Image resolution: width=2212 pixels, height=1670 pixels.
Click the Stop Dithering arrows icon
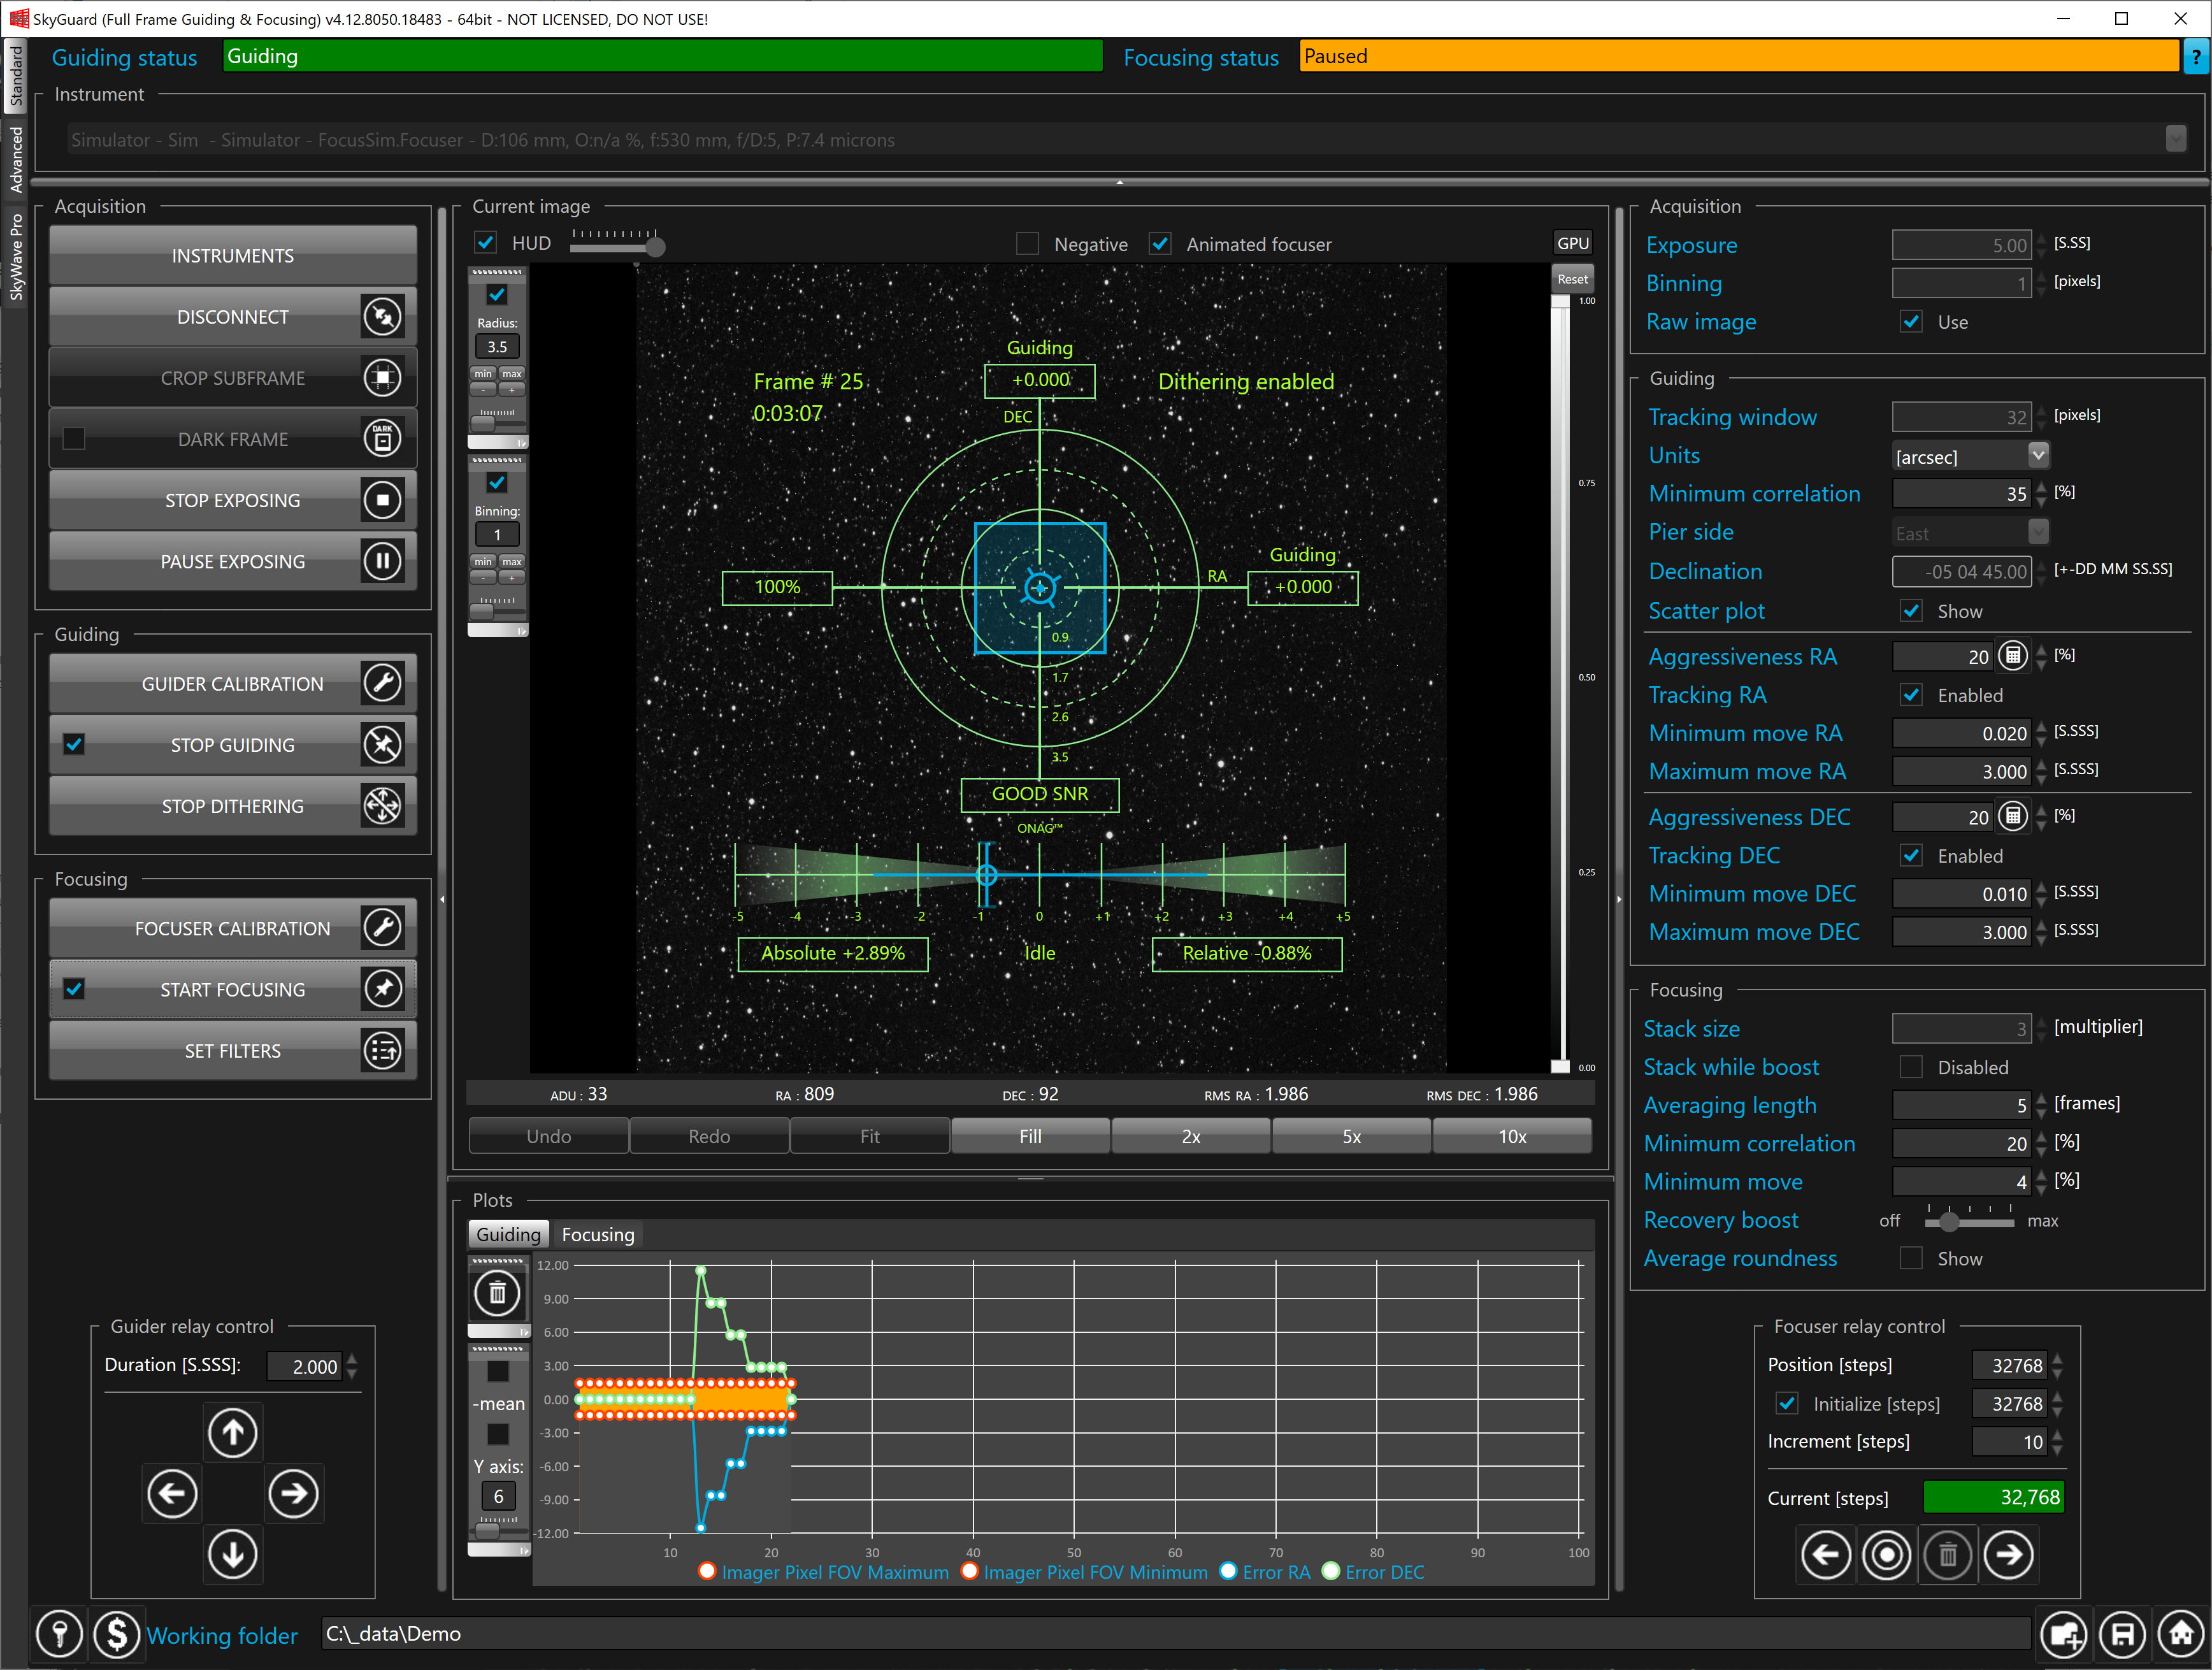(x=382, y=806)
